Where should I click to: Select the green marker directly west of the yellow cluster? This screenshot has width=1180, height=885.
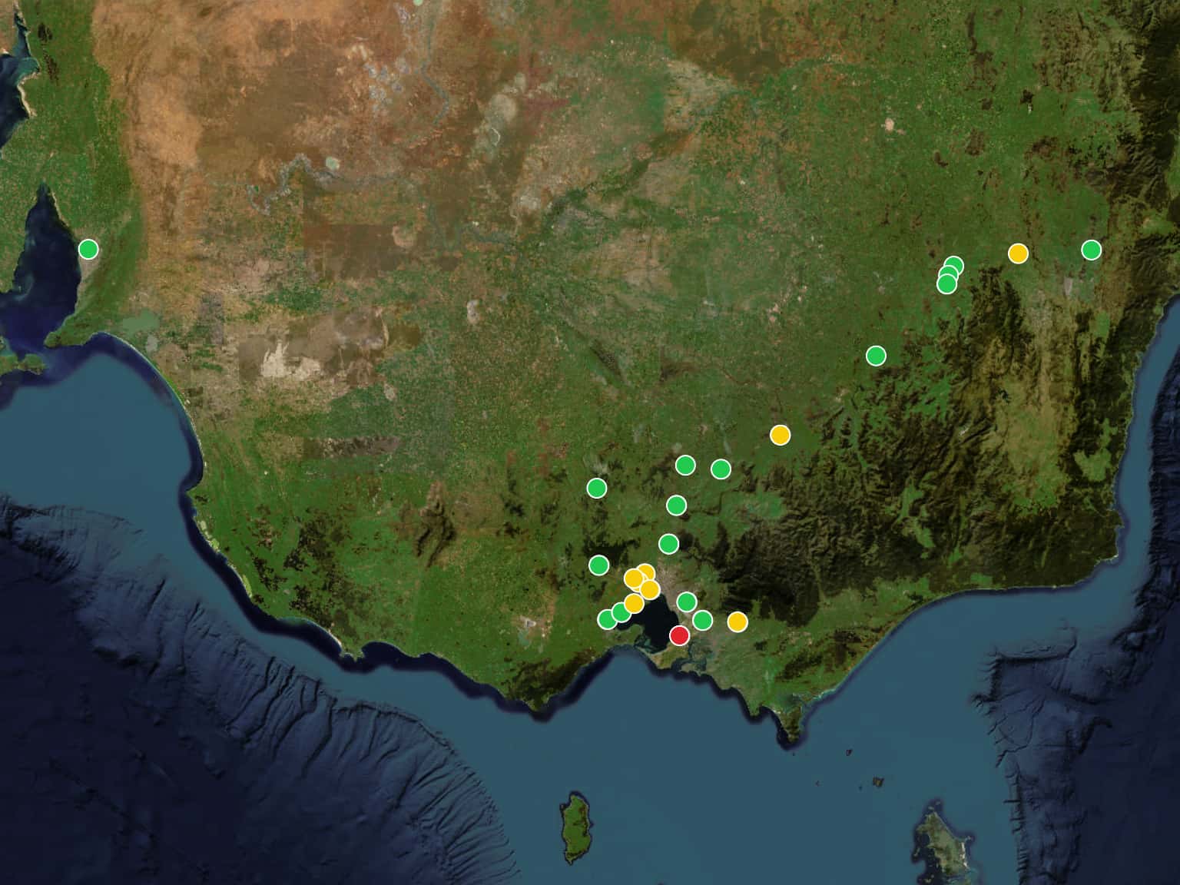[598, 565]
